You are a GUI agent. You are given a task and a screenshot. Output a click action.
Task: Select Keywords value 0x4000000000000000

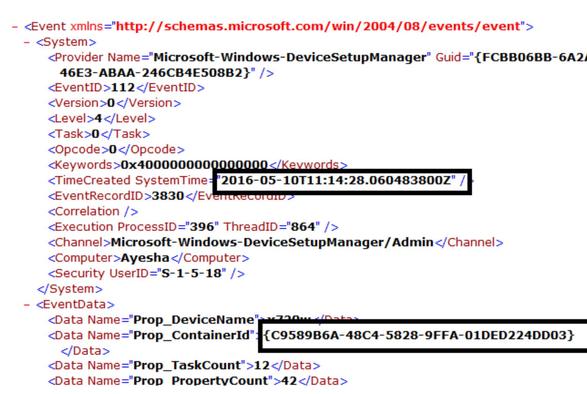pyautogui.click(x=194, y=165)
